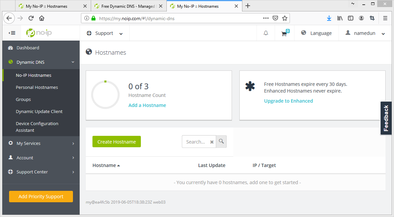Image resolution: width=394 pixels, height=217 pixels.
Task: Switch to the Free Dynamic DNS tab
Action: coord(128,6)
